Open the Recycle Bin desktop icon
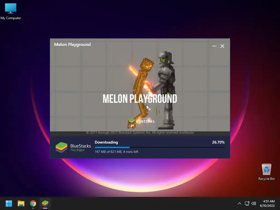 [266, 172]
